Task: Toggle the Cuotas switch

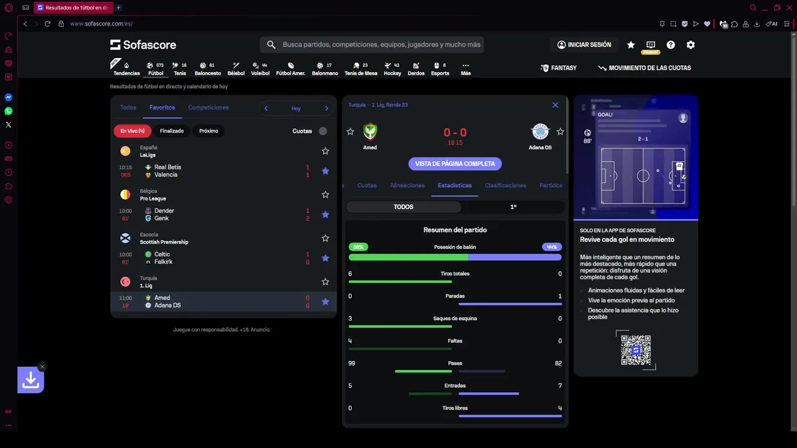Action: 323,131
